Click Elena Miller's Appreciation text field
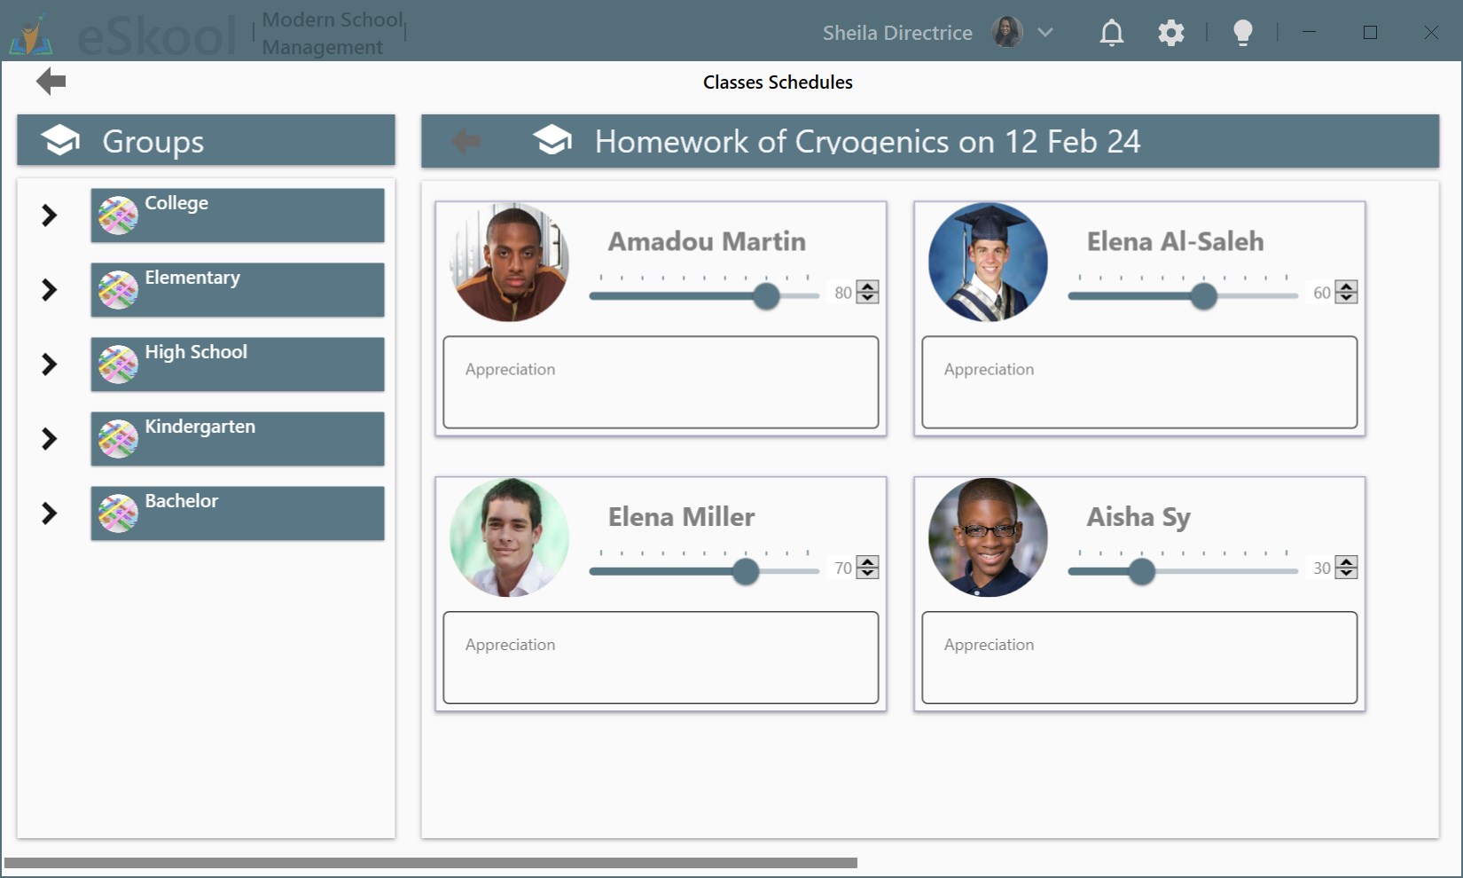Screen dimensions: 1463x878 660,658
